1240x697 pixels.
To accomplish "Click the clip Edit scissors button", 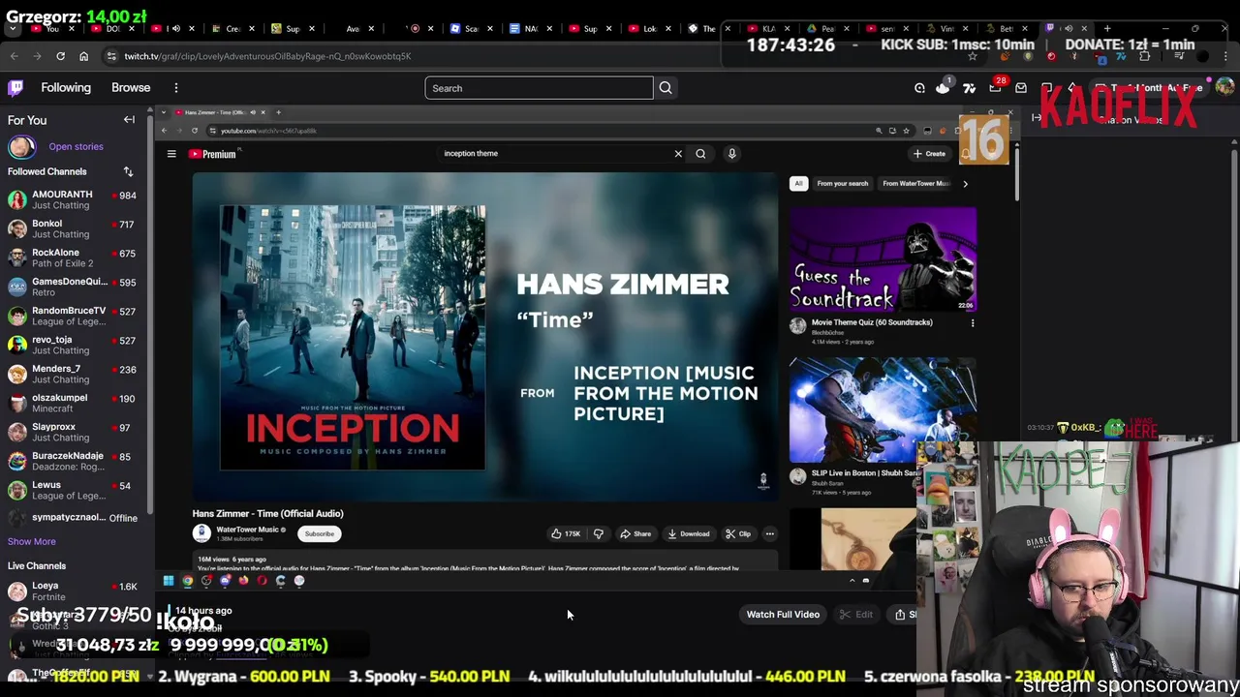I will tap(856, 614).
